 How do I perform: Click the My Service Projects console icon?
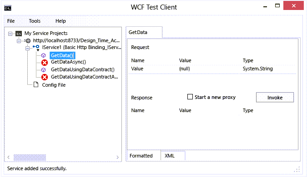(19, 34)
